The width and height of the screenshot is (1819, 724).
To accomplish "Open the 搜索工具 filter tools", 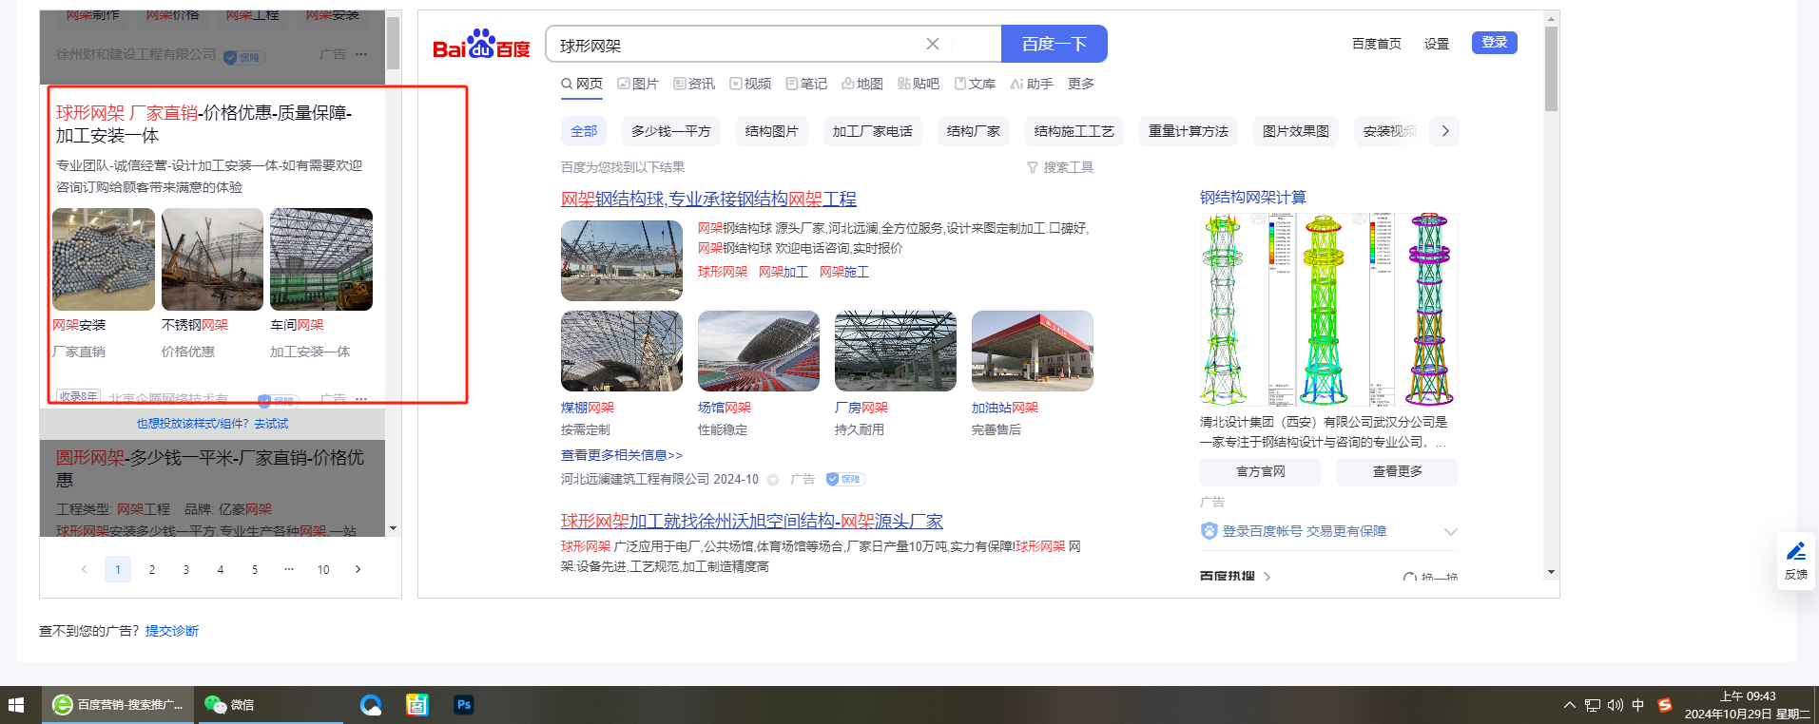I will pos(1060,167).
